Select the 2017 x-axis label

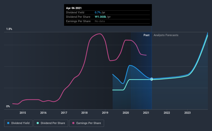pyautogui.click(x=64, y=113)
